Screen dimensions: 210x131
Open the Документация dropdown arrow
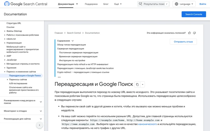pyautogui.click(x=77, y=4)
